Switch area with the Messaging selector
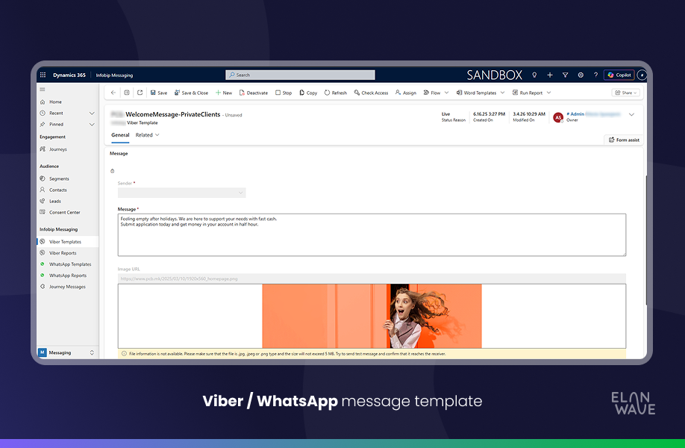685x448 pixels. [67, 352]
